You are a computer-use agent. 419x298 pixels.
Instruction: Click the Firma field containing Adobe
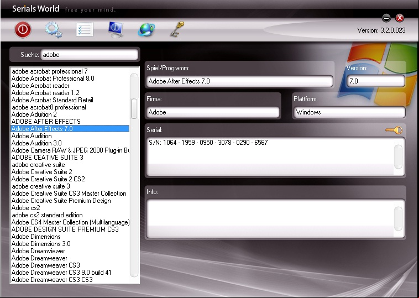[213, 112]
